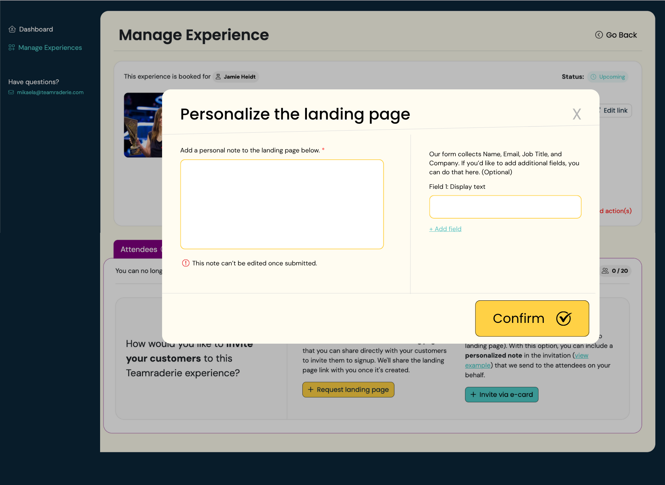Click the red warning icon under note
665x485 pixels.
186,263
